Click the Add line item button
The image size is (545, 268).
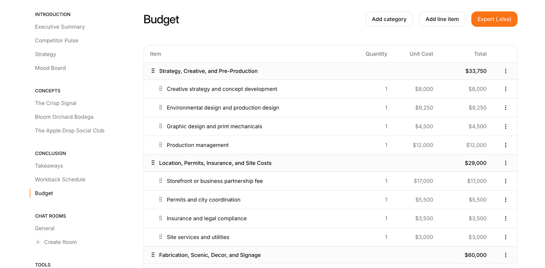coord(442,19)
